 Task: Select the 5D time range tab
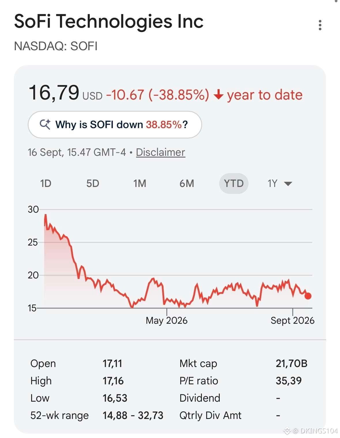point(93,184)
